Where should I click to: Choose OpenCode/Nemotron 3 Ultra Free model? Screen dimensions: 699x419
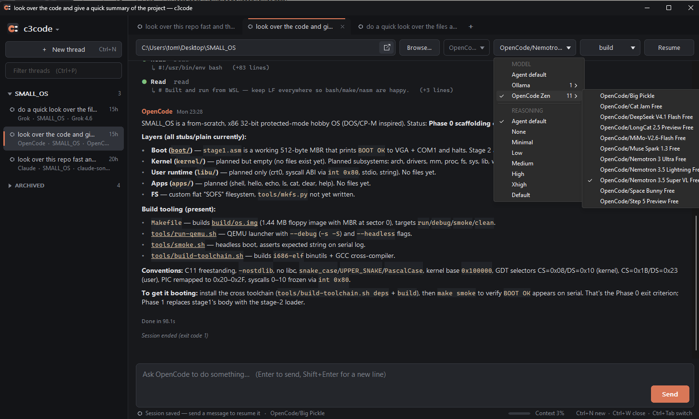[x=641, y=159]
